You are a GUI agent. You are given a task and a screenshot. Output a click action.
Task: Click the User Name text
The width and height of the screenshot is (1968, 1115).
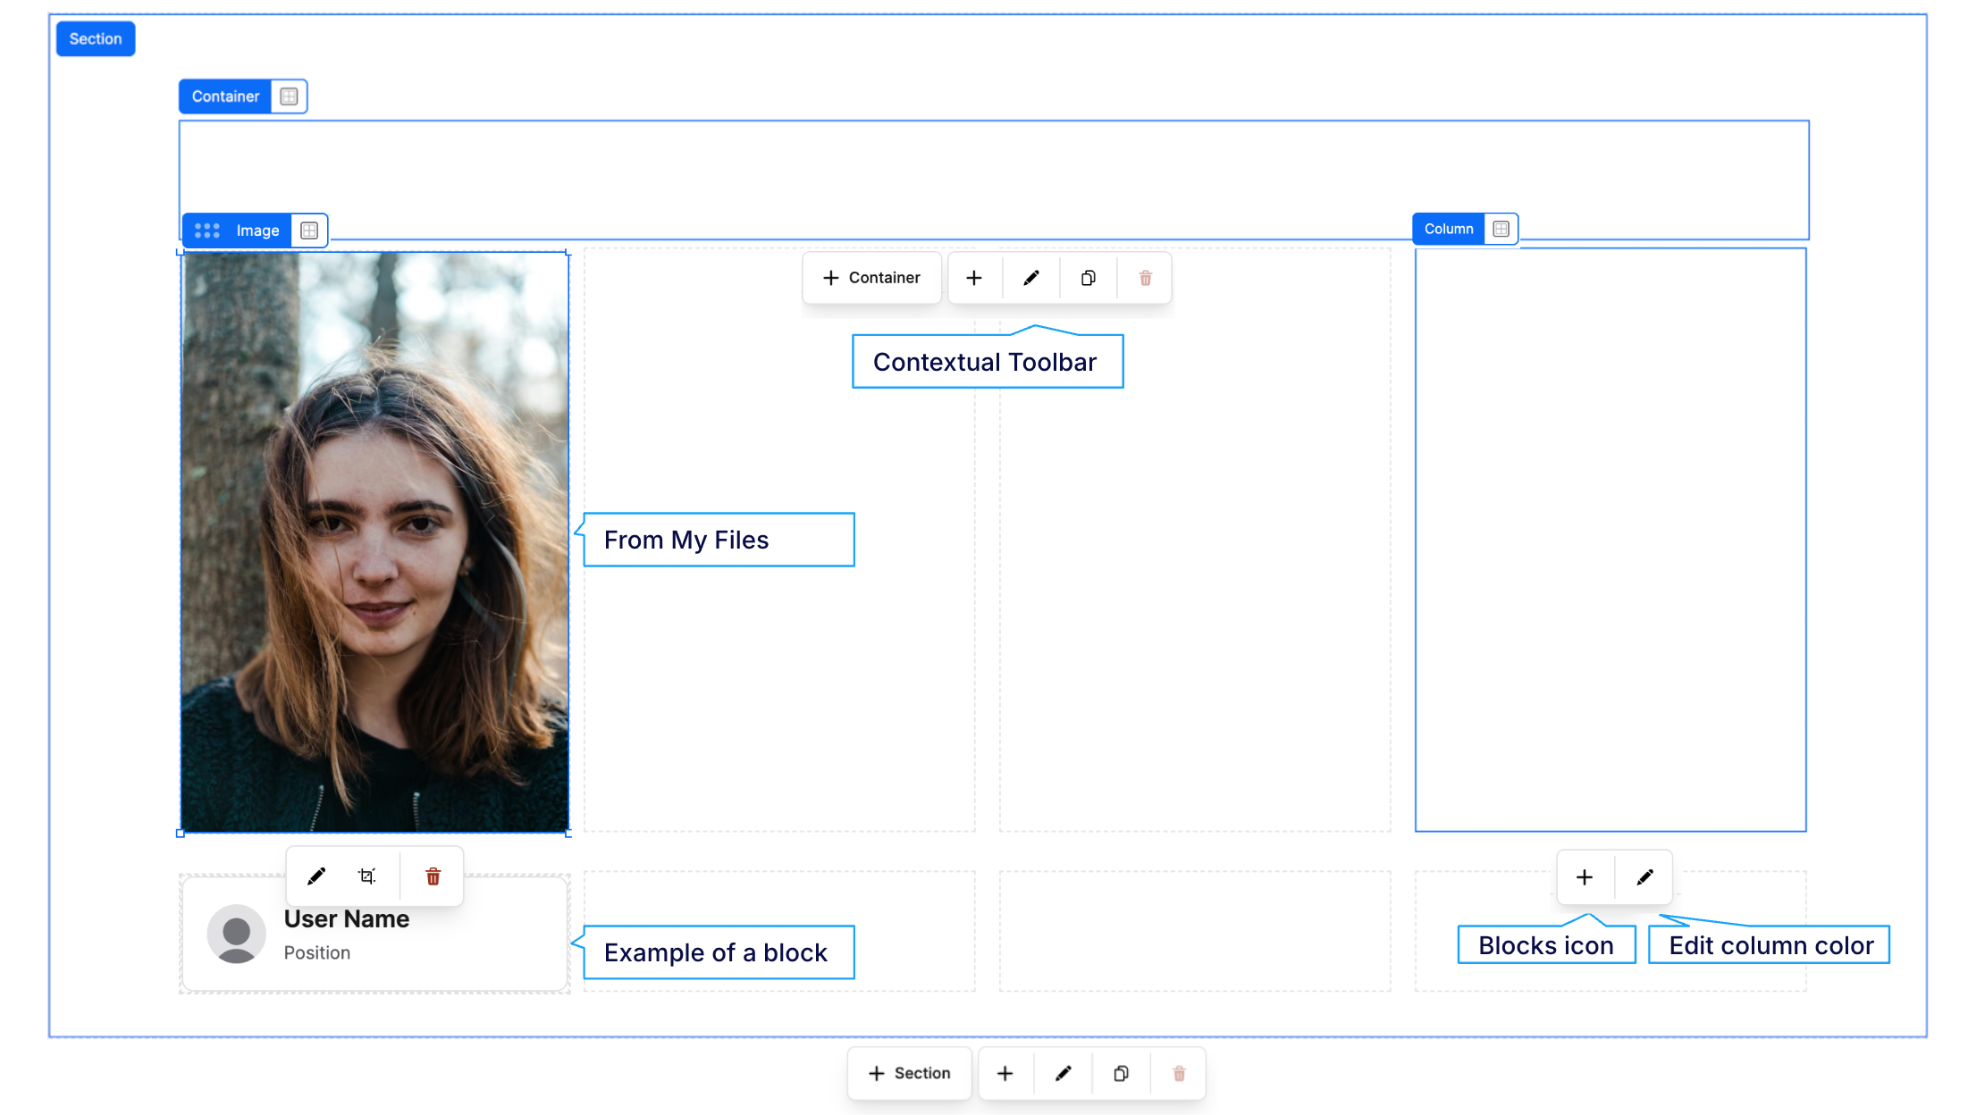click(347, 919)
